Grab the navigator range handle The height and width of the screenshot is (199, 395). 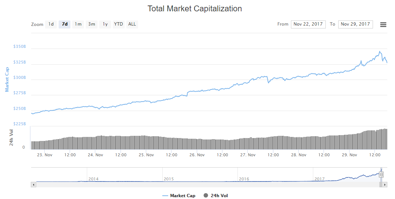click(381, 175)
